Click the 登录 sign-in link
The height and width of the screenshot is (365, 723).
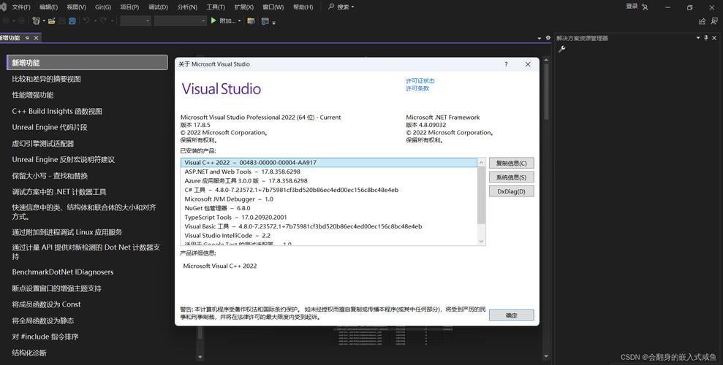point(632,7)
